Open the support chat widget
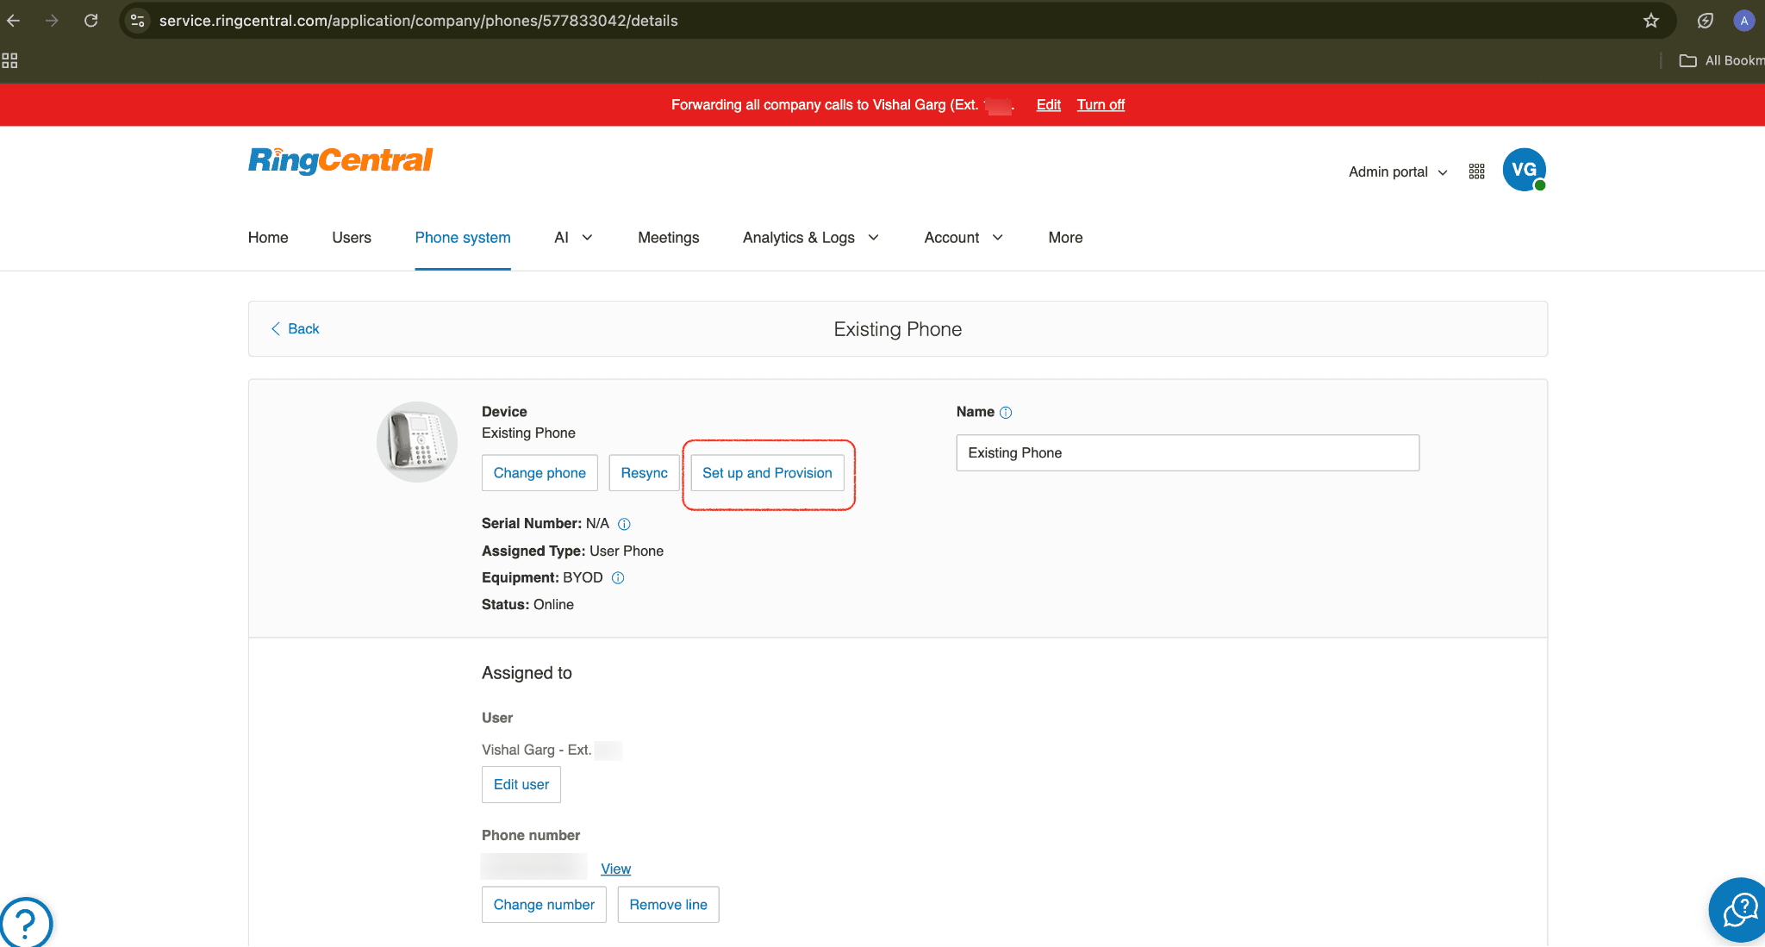The image size is (1765, 947). click(1738, 910)
